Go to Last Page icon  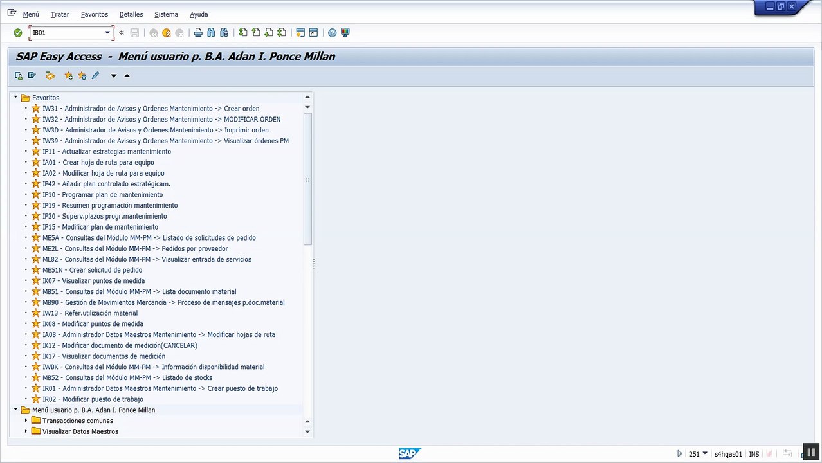tap(281, 33)
